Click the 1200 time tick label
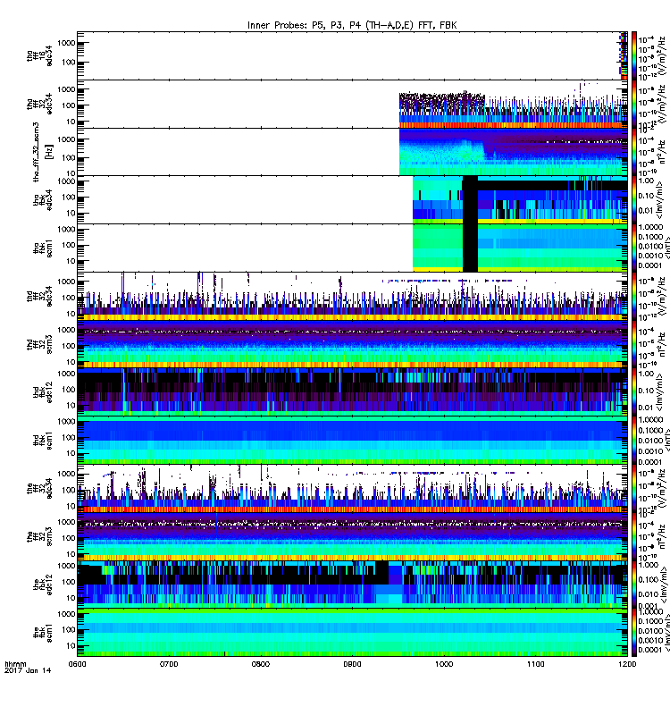 click(x=627, y=664)
